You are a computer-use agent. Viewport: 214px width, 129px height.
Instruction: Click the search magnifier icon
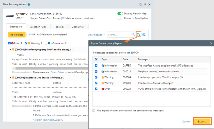(133, 34)
